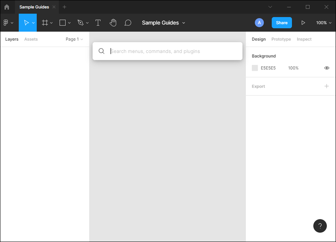This screenshot has width=336, height=242.
Task: Switch to the Prototype tab
Action: tap(281, 39)
